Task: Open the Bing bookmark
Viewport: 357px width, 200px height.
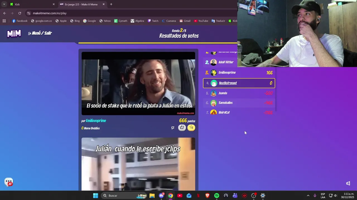Action: point(75,21)
